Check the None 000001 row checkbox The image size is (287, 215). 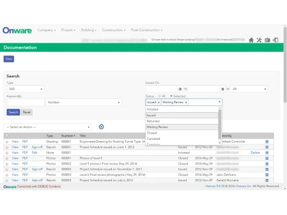pyautogui.click(x=7, y=153)
